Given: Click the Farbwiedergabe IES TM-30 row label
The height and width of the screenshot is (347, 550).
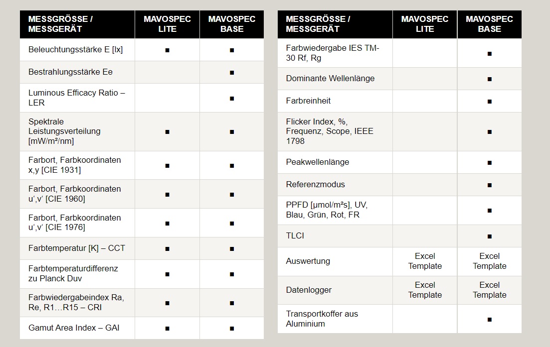Looking at the screenshot, I should (x=333, y=53).
